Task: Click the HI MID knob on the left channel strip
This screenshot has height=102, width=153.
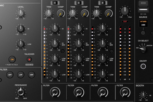Action: 55,44
